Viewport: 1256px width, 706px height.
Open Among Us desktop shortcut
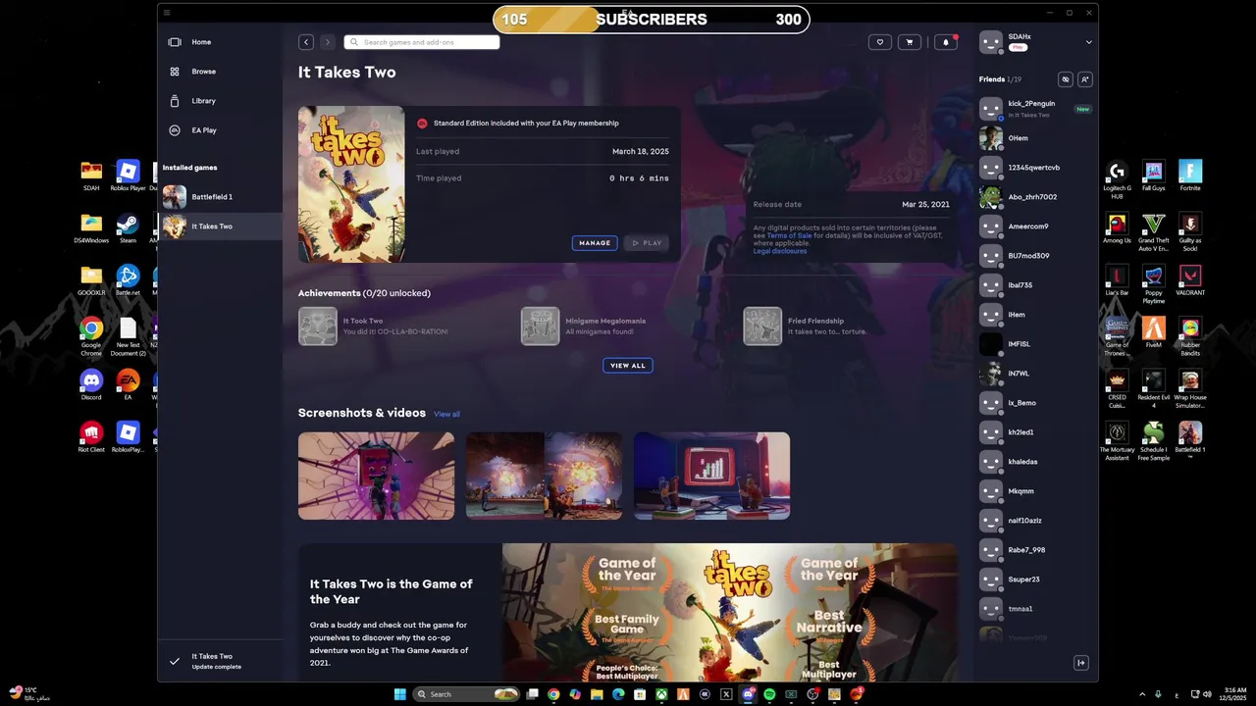coord(1117,228)
